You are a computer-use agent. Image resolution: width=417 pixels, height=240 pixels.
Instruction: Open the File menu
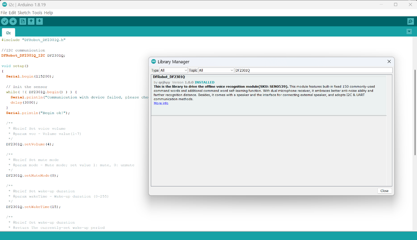[x=4, y=13]
